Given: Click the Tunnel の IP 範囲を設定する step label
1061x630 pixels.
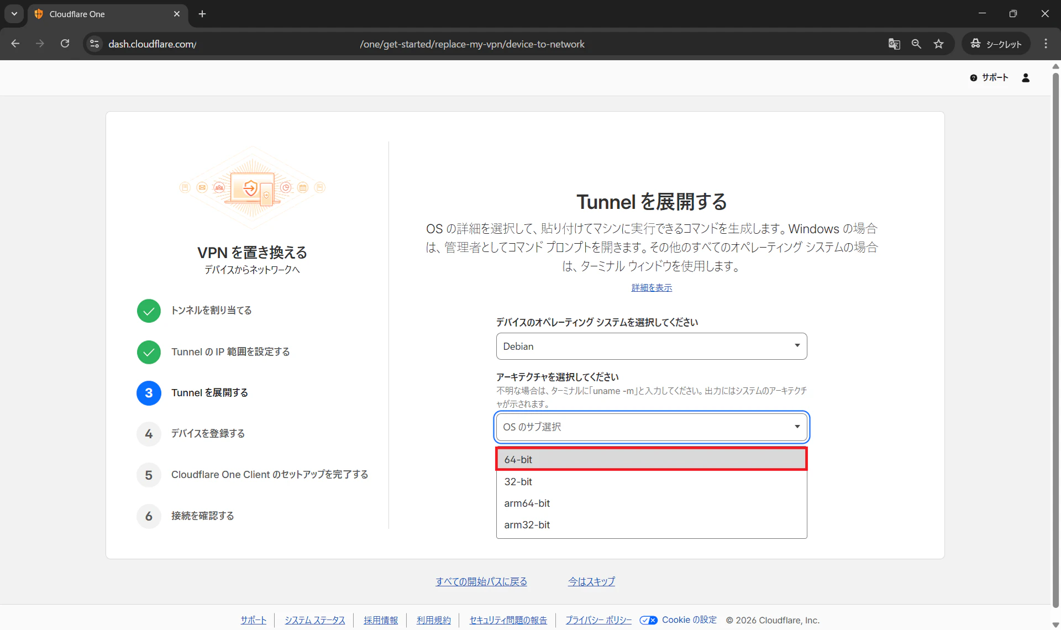Looking at the screenshot, I should (x=230, y=352).
